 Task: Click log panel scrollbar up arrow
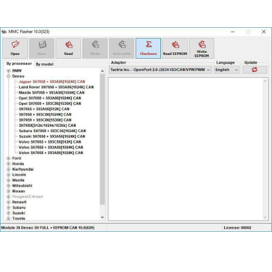coord(265,81)
